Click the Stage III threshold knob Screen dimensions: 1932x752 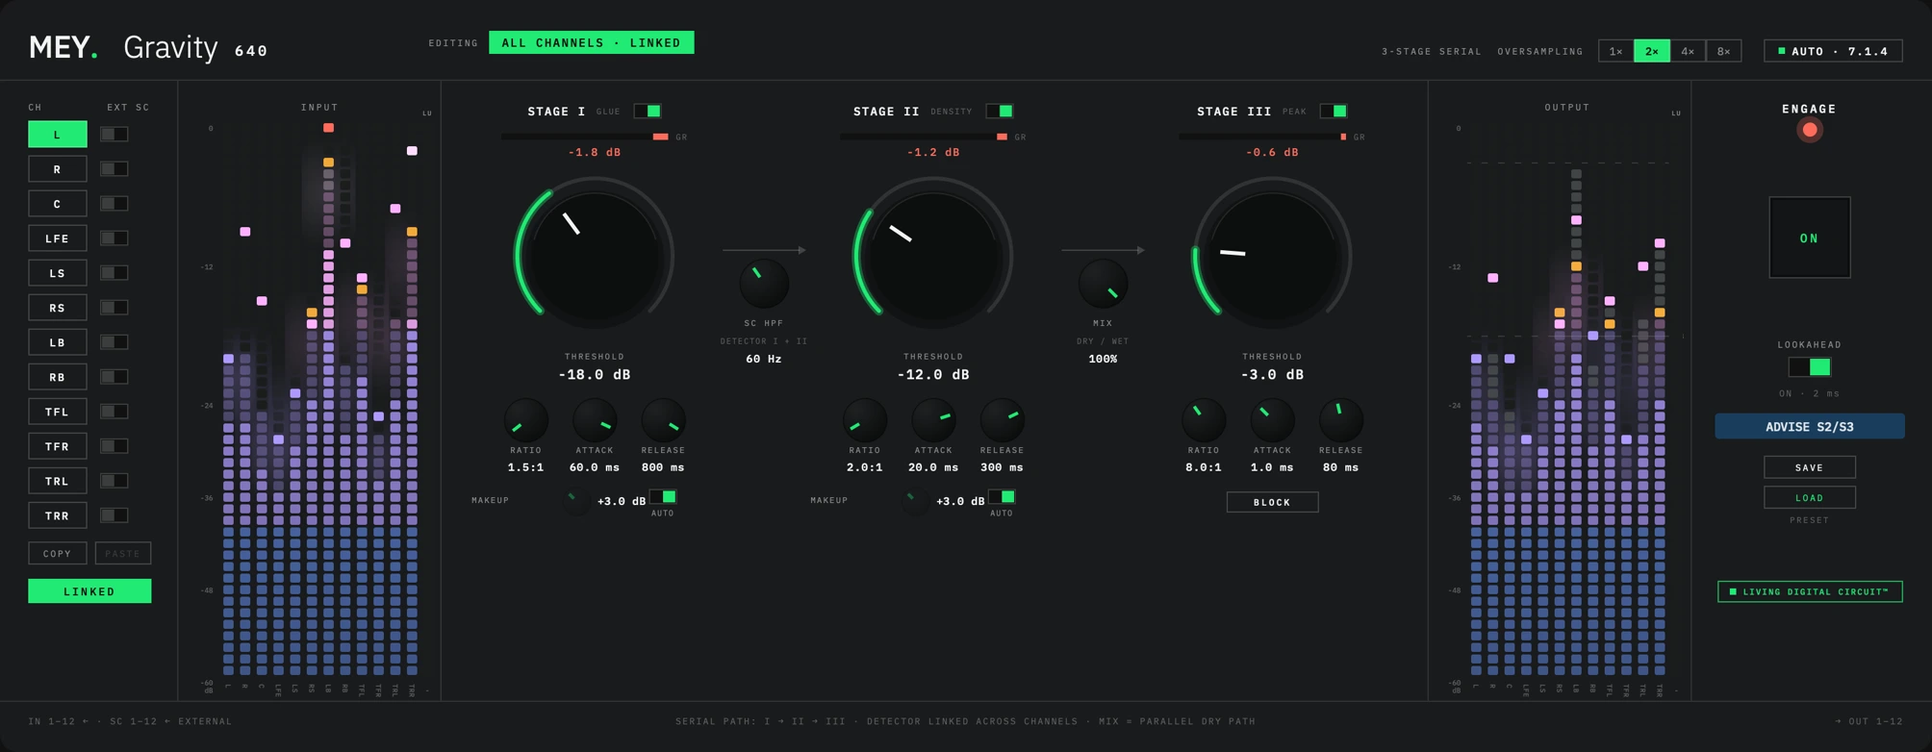tap(1272, 256)
